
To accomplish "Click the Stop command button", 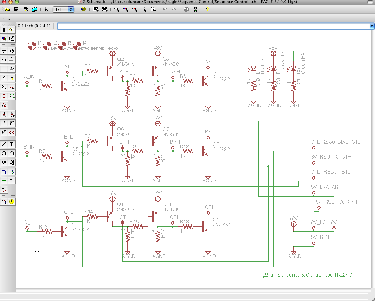I will click(x=186, y=9).
